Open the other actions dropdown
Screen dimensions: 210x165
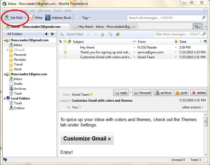tap(192, 107)
